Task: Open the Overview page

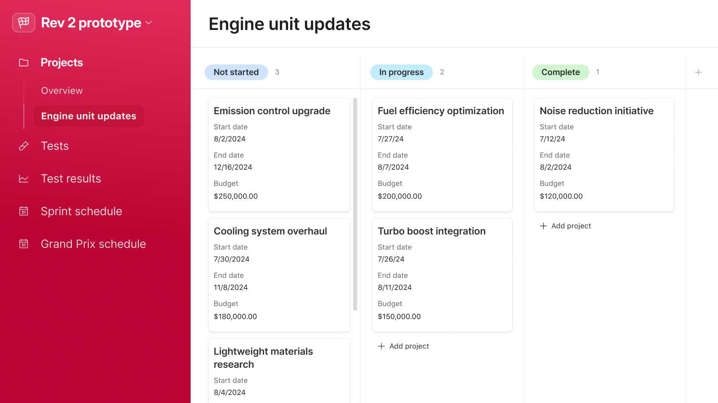Action: pos(62,91)
